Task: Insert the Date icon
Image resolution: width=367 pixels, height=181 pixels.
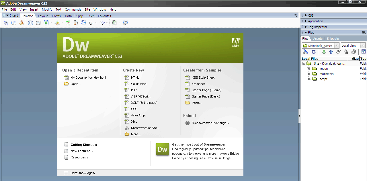Action: point(68,23)
